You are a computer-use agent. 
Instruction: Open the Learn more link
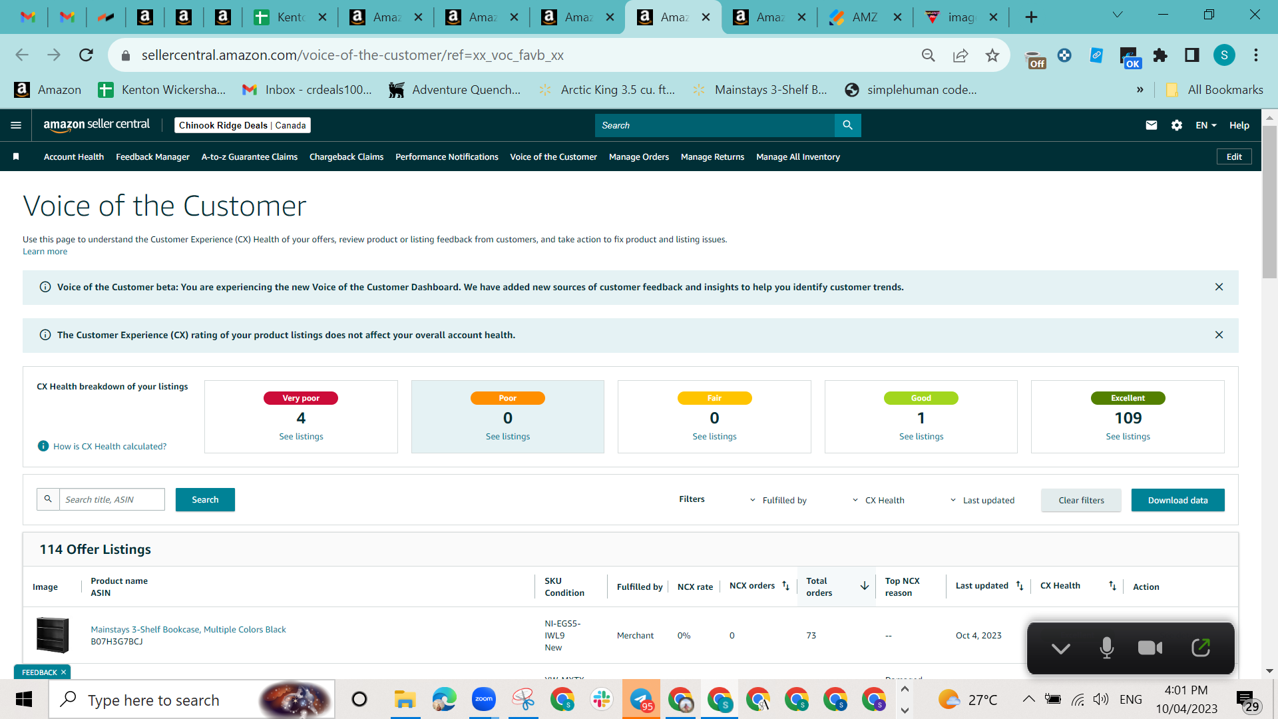coord(45,251)
